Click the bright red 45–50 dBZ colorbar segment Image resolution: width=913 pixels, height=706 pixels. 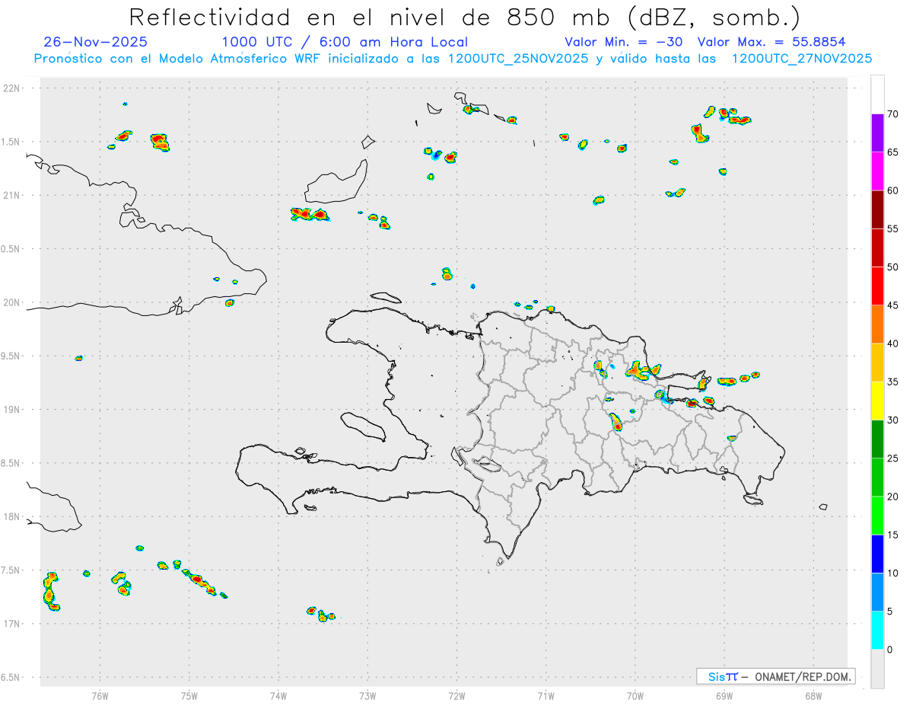[877, 286]
